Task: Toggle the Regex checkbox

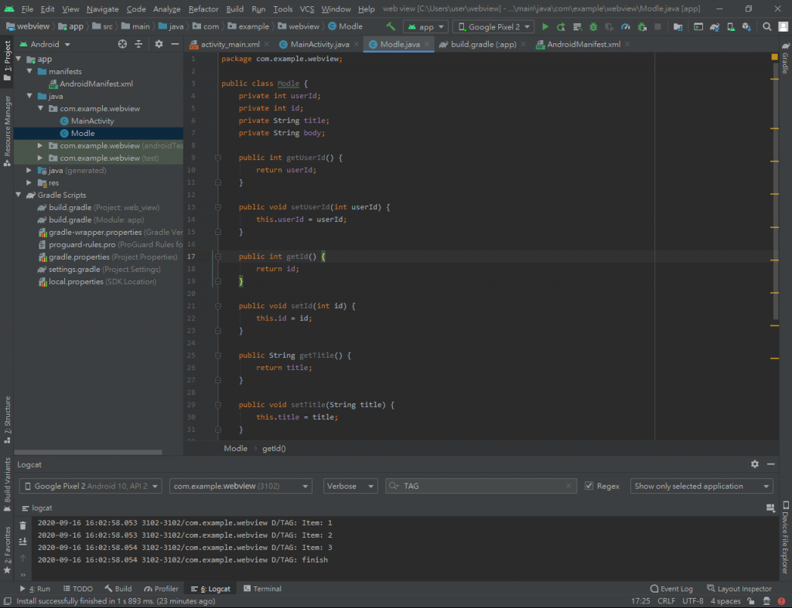Action: coord(589,486)
